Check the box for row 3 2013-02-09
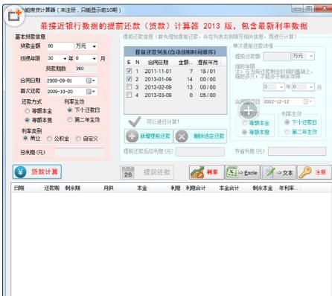 click(x=129, y=86)
